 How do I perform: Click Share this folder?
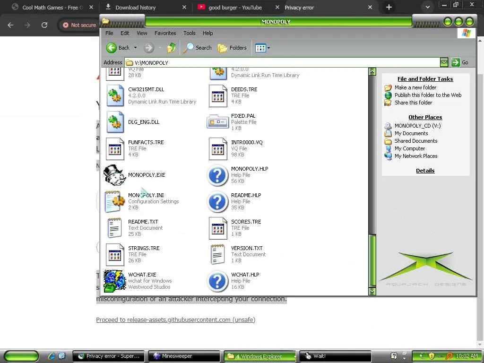[x=413, y=103]
